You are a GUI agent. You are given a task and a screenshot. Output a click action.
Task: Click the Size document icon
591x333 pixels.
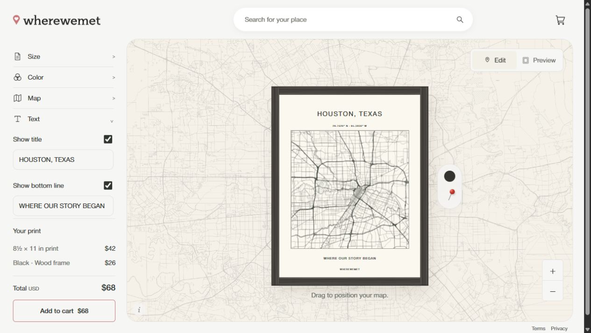point(17,57)
